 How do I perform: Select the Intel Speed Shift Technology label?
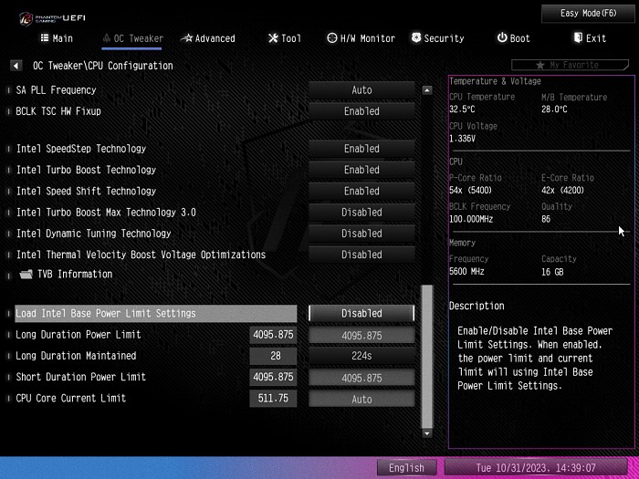(86, 191)
